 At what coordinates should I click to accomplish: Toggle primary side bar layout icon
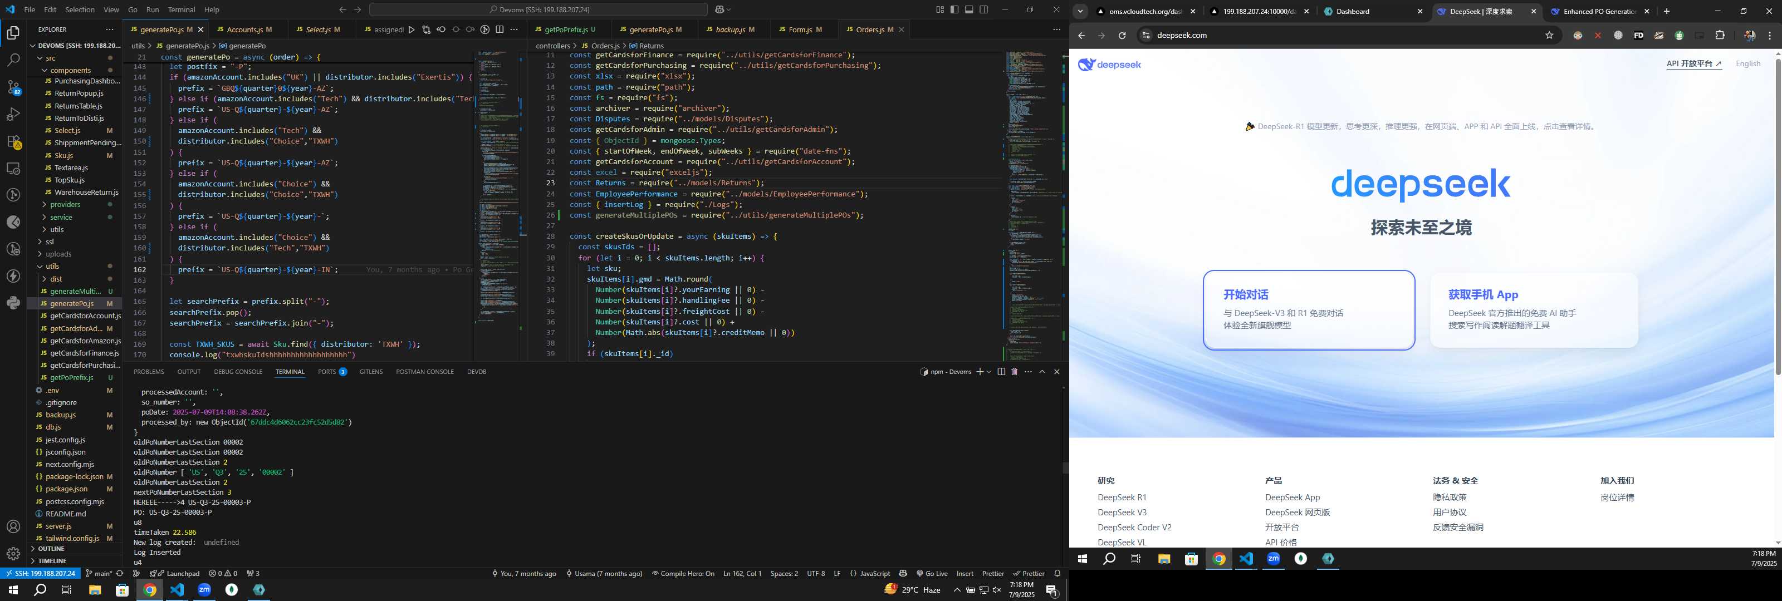[954, 9]
